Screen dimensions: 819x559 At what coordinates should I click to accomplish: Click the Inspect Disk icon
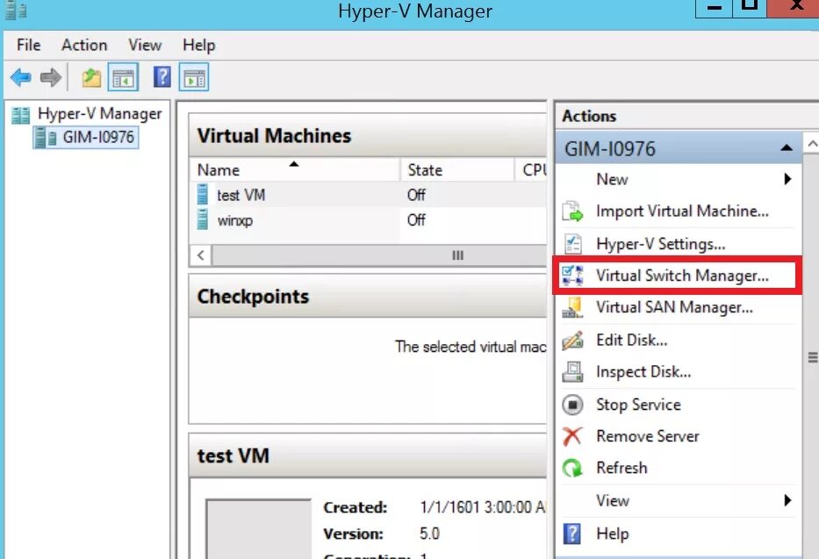(x=574, y=372)
